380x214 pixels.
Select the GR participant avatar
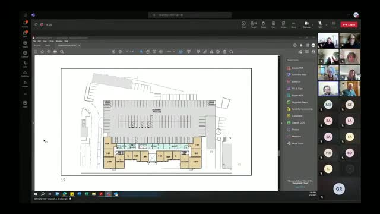(x=339, y=189)
